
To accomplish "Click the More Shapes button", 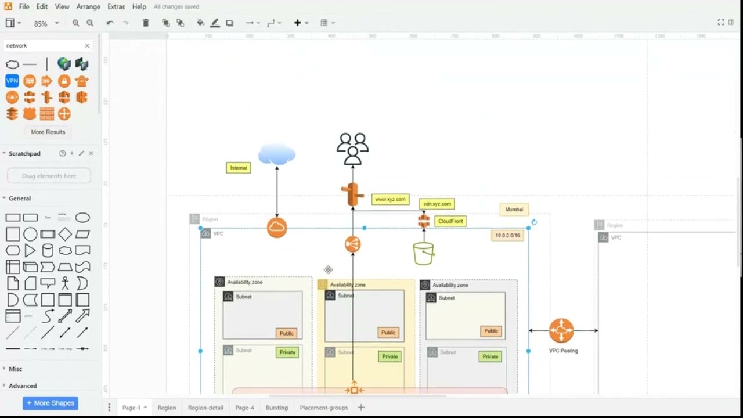I will 51,403.
